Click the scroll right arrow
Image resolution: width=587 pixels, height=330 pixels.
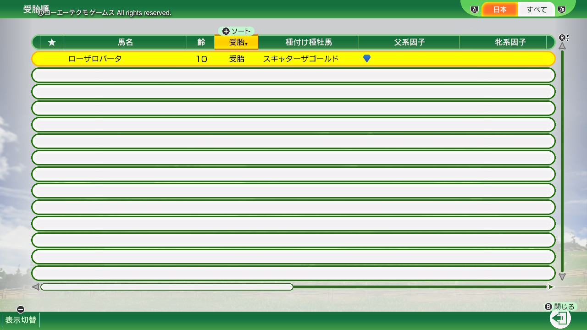[x=551, y=287]
